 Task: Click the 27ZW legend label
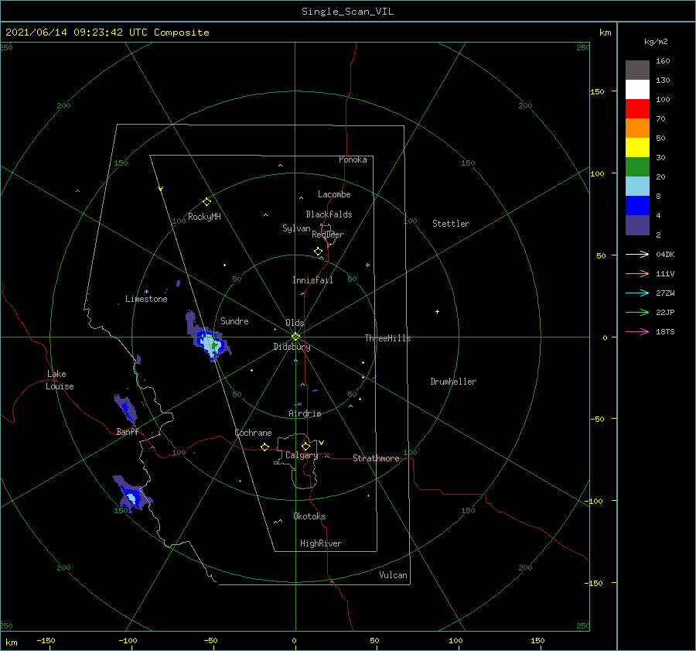(665, 293)
